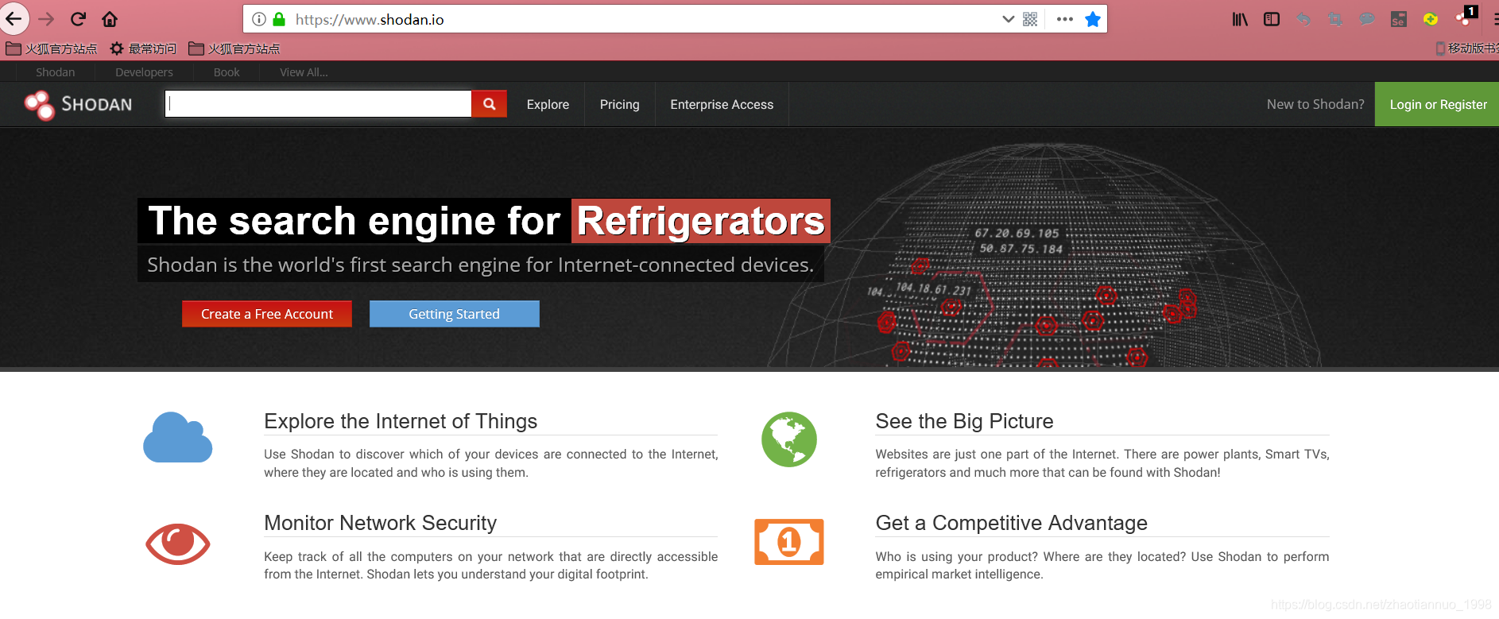This screenshot has height=619, width=1499.
Task: Click the yellow-green plus extension icon
Action: point(1431,19)
